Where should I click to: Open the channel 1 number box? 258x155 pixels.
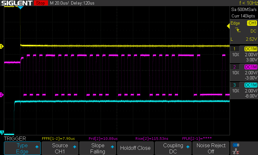click(234, 49)
